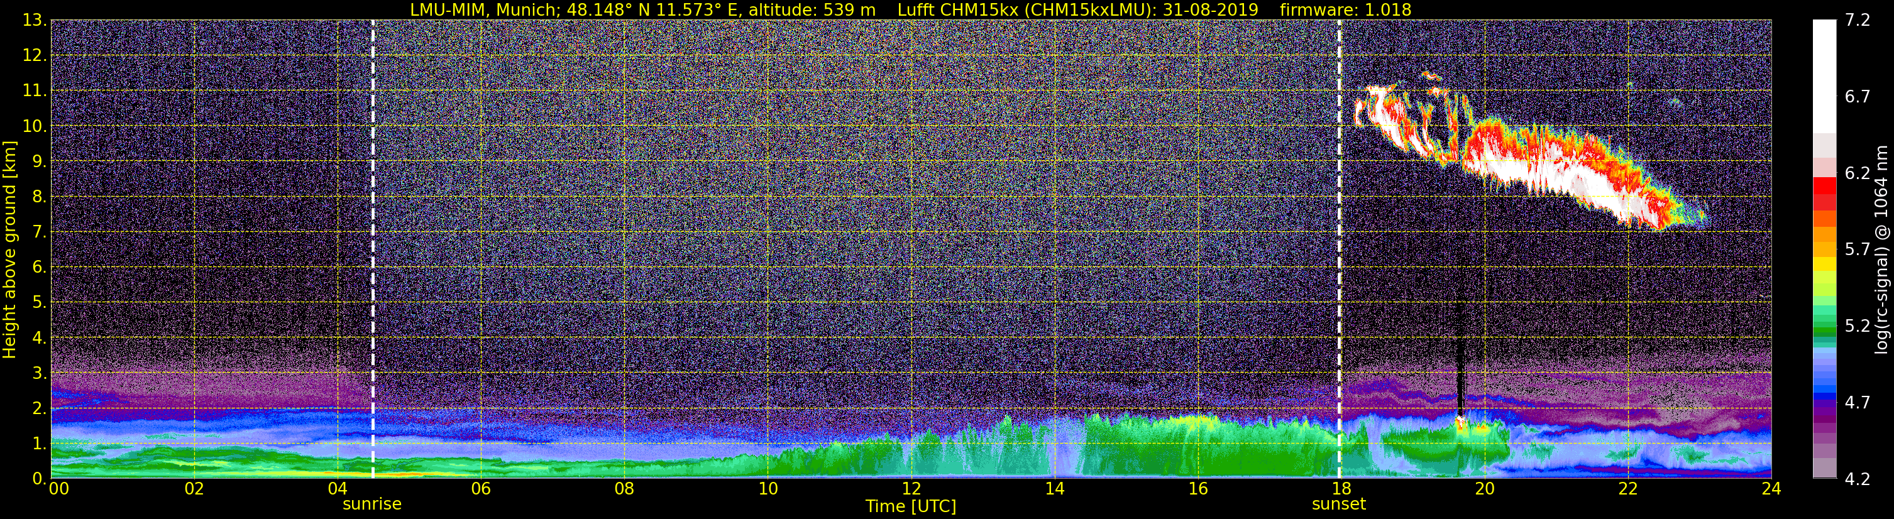The width and height of the screenshot is (1894, 519).
Task: Click the time axis tick label '04'
Action: (x=338, y=489)
